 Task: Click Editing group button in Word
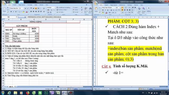tap(149, 10)
